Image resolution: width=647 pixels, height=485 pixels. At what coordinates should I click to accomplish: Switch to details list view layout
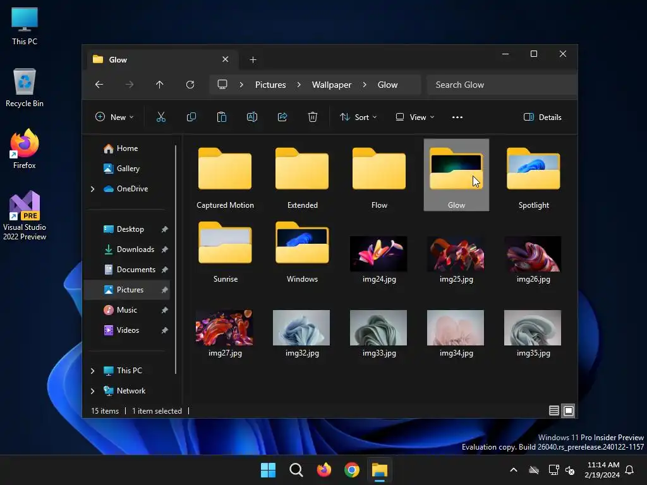tap(554, 411)
